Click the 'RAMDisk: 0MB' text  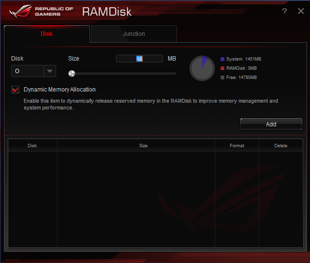click(x=241, y=68)
